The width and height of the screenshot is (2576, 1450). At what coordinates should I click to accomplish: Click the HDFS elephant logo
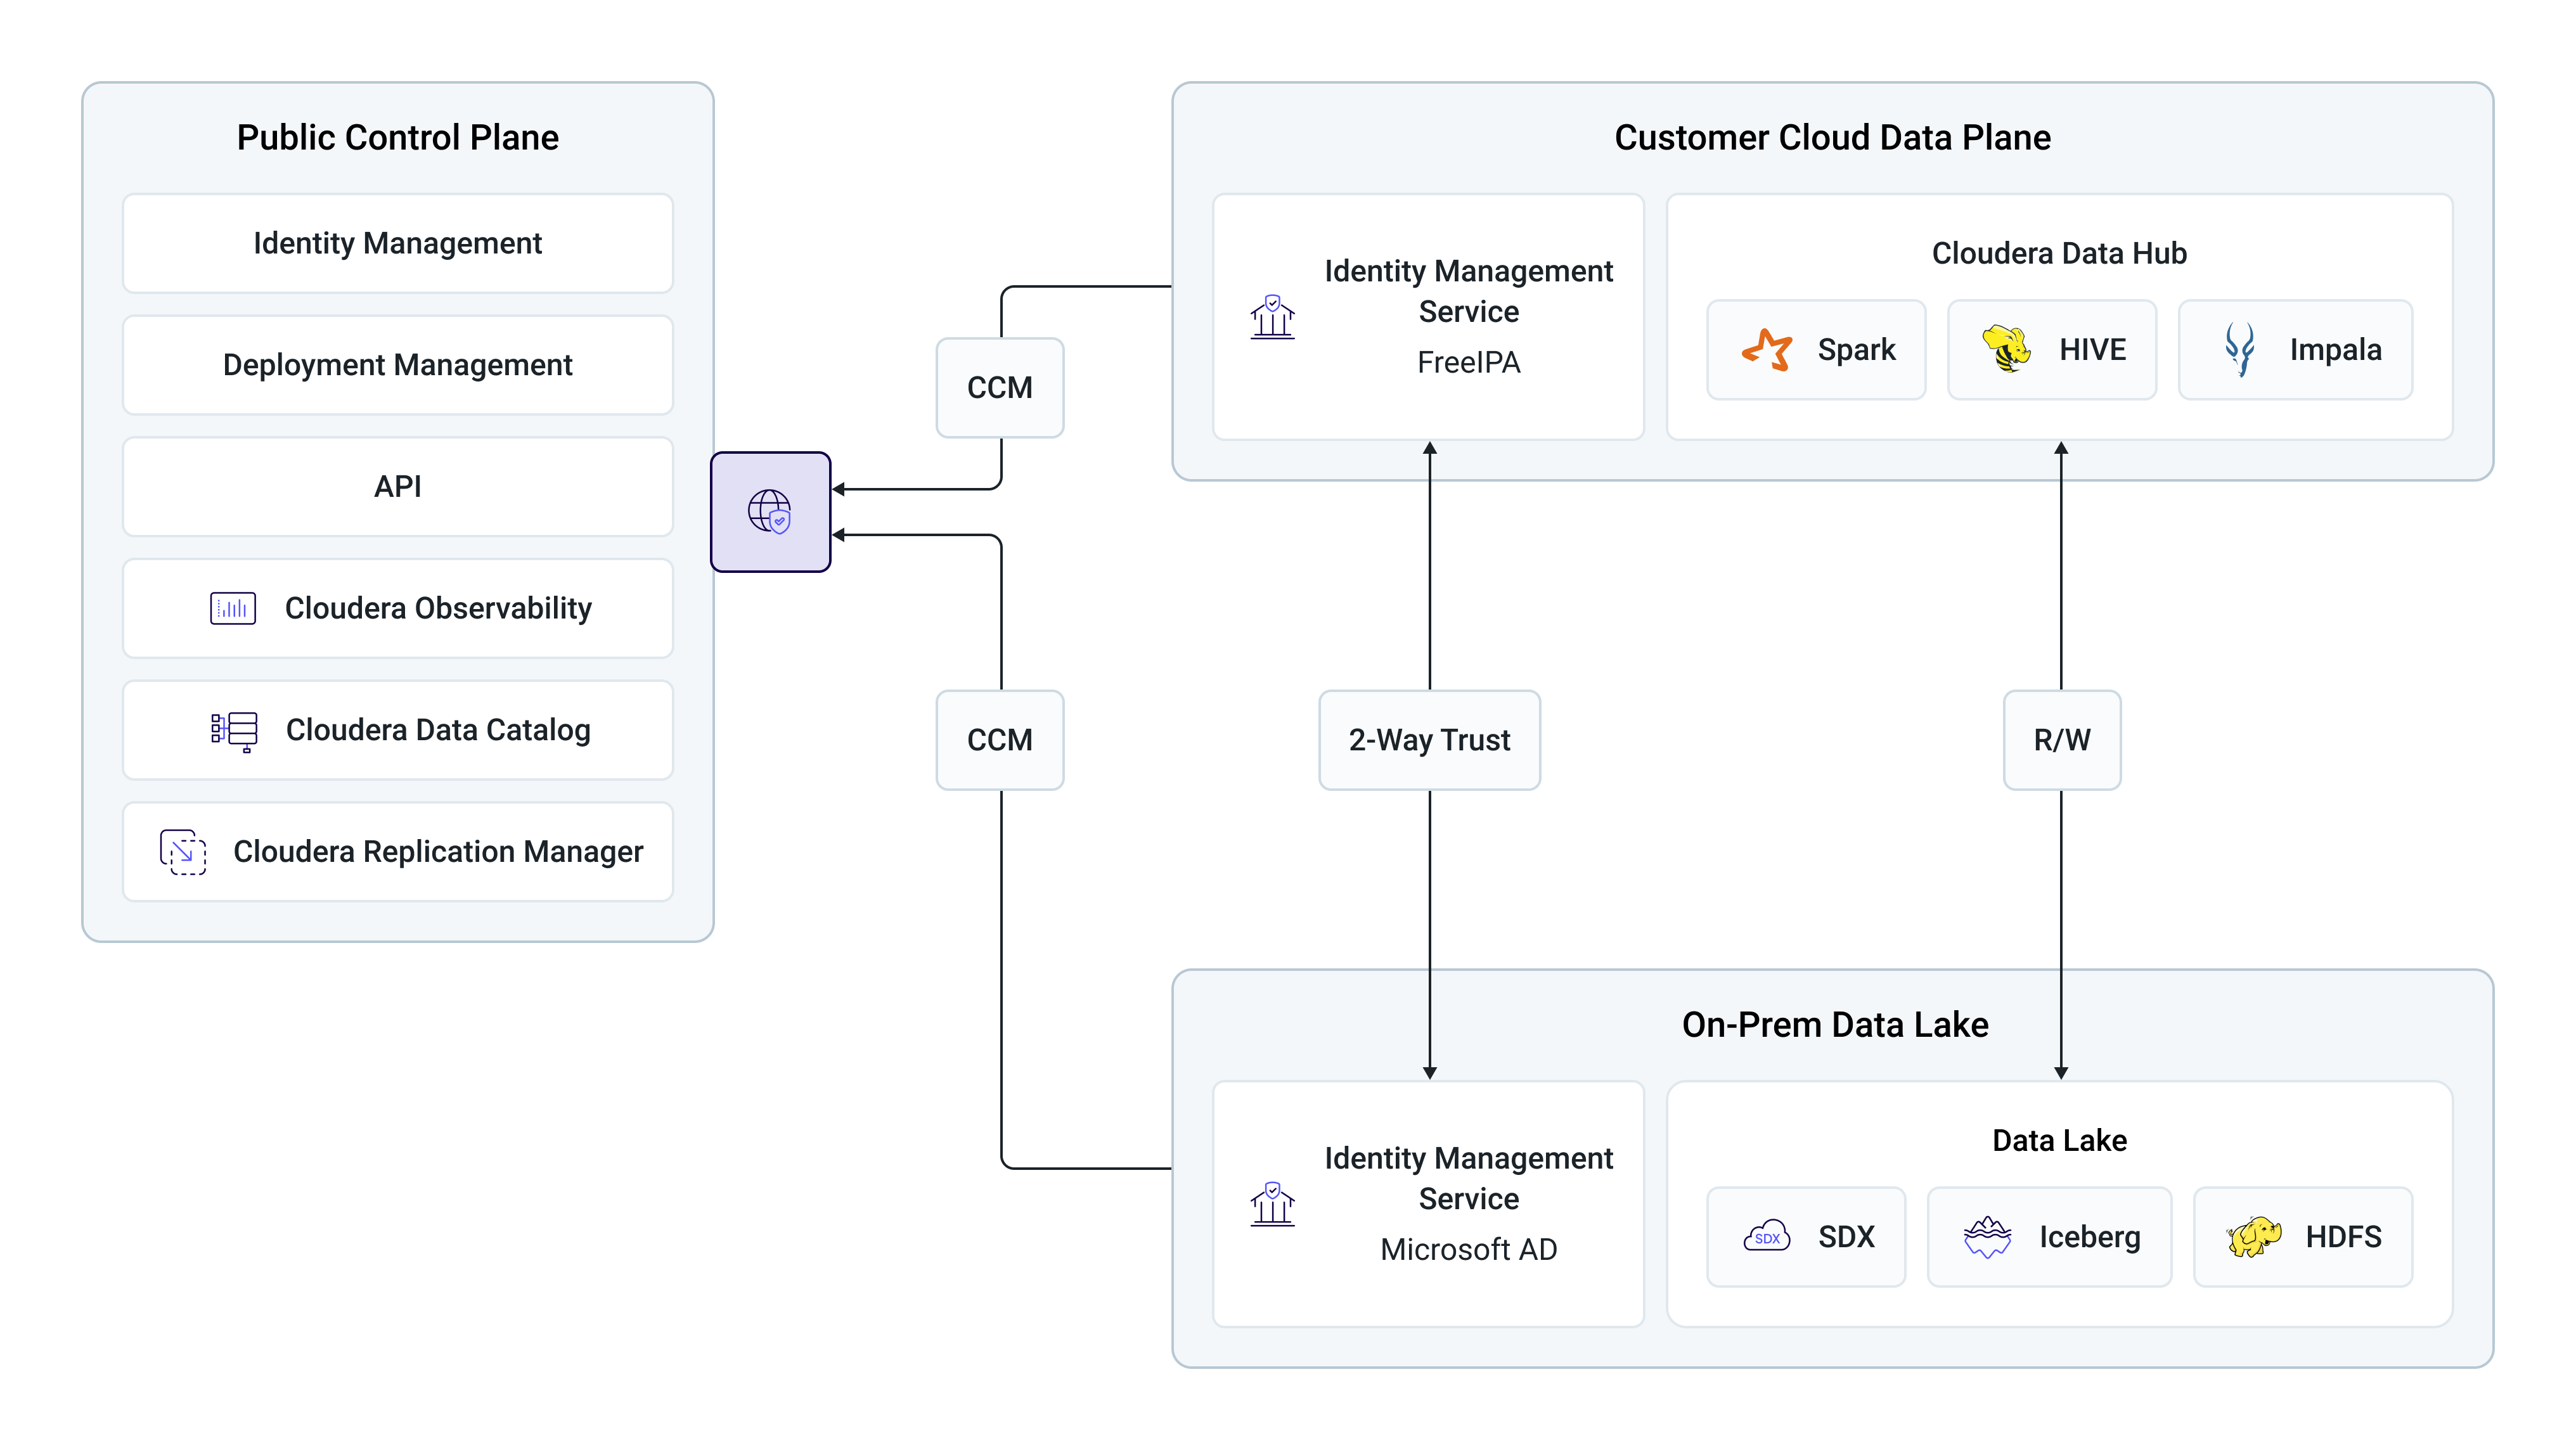coord(2254,1237)
